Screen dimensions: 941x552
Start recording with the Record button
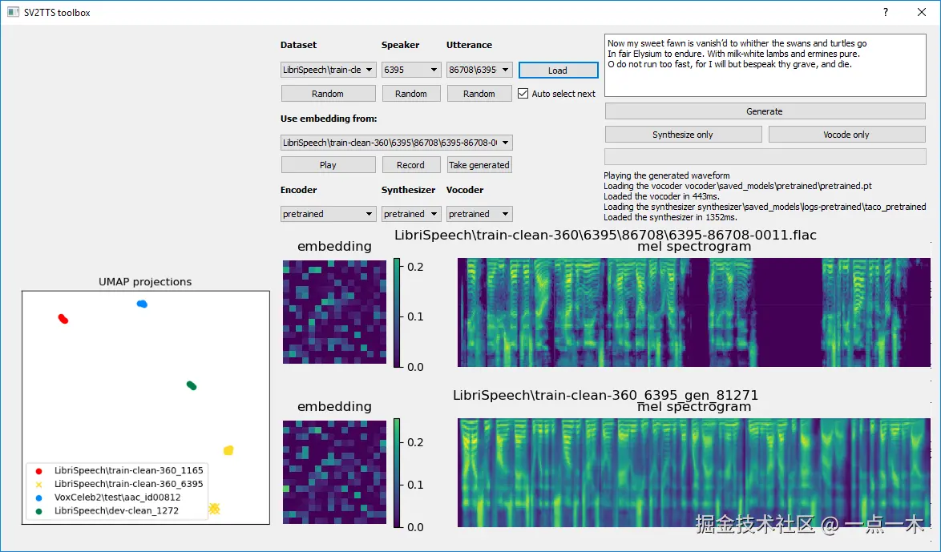click(411, 164)
